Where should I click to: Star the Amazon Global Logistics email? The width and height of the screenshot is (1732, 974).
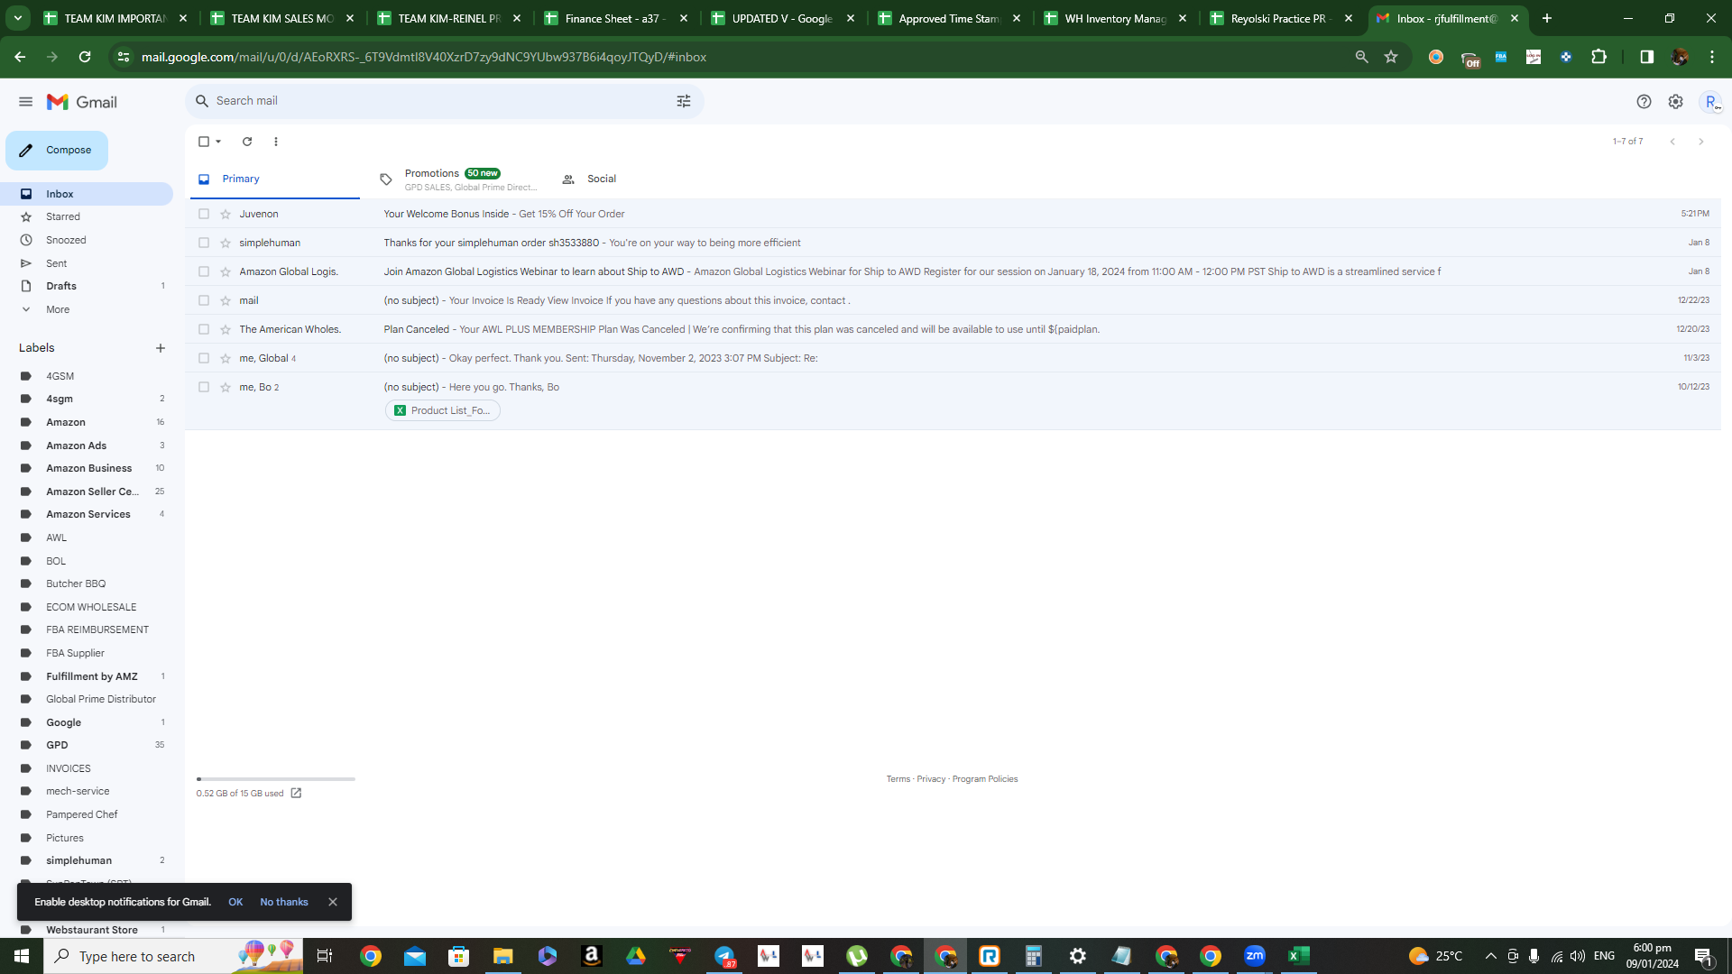point(226,271)
